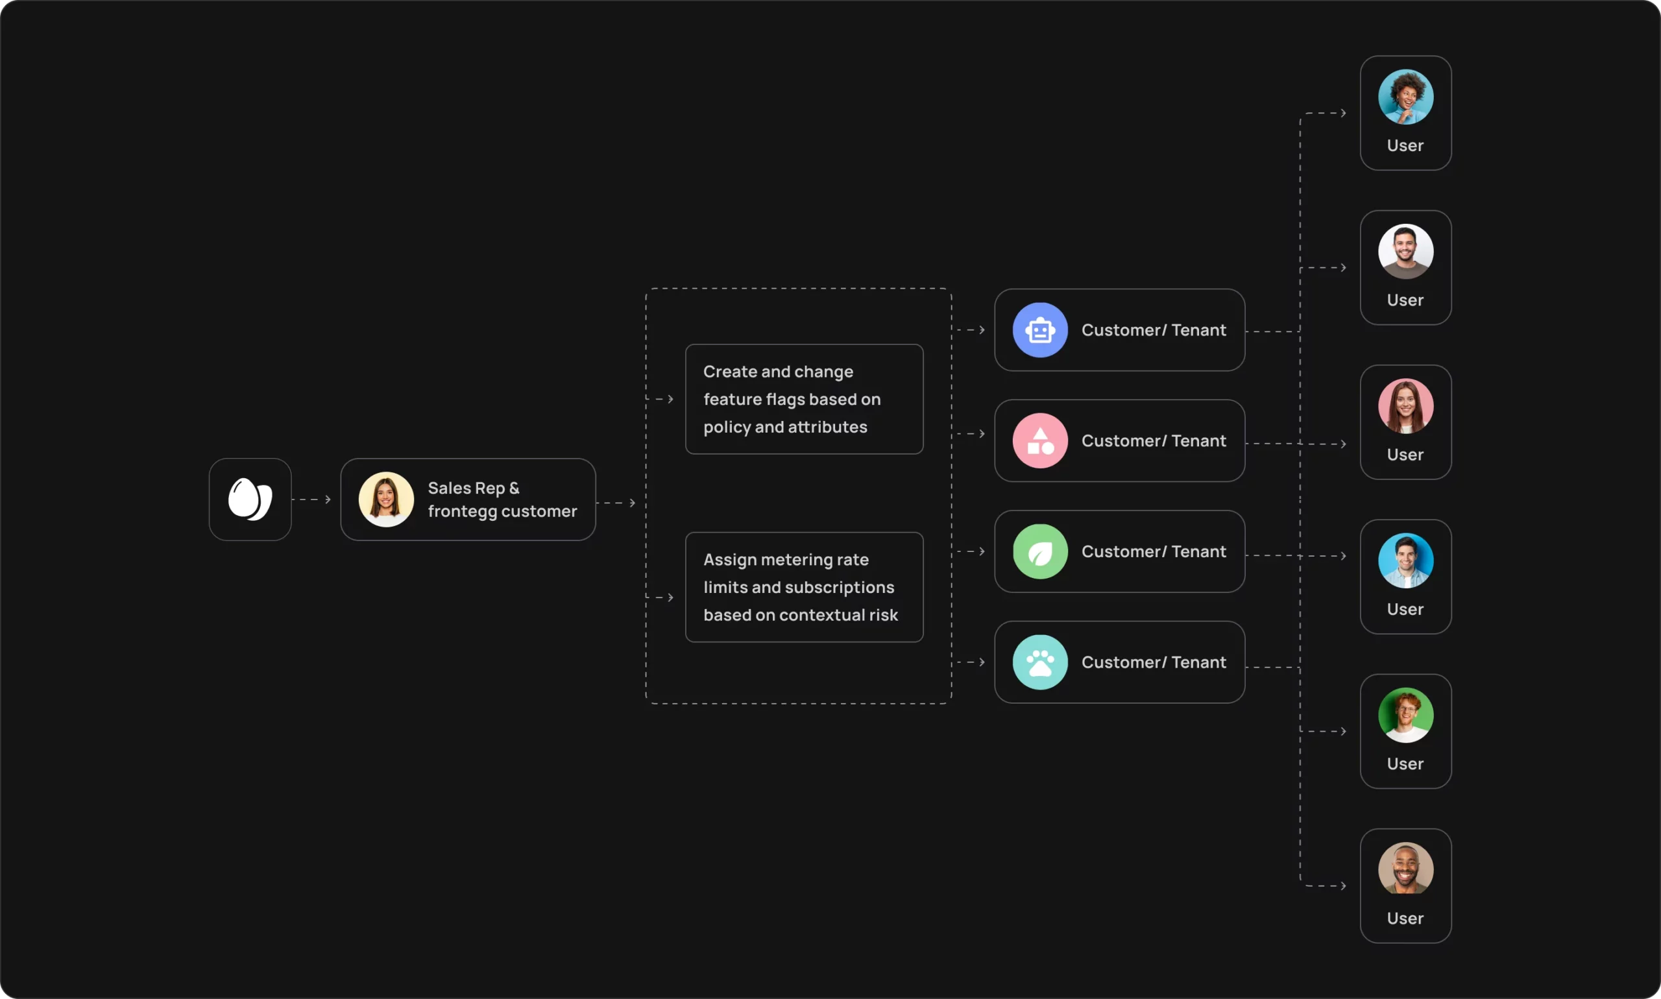Select the blue robot Customer/Tenant icon
Image resolution: width=1661 pixels, height=999 pixels.
[1039, 329]
